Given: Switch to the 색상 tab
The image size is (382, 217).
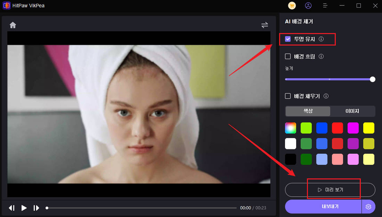Looking at the screenshot, I should pos(308,111).
